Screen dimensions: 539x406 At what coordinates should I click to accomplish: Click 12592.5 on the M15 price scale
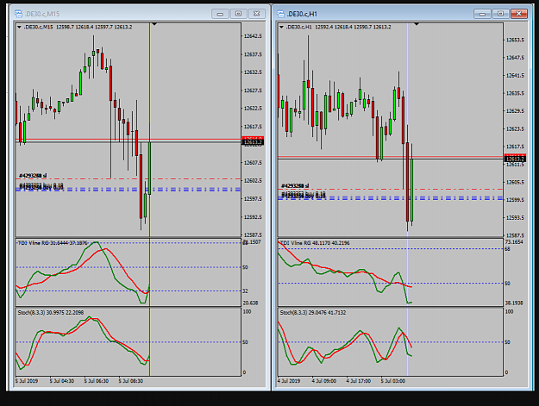253,217
